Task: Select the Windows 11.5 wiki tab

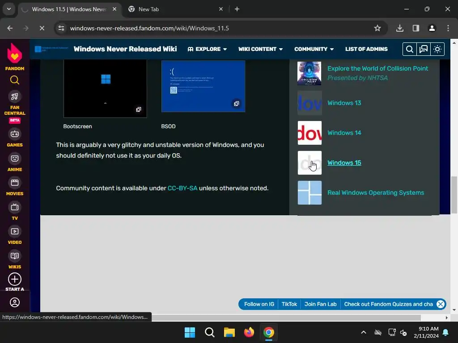Action: tap(68, 9)
